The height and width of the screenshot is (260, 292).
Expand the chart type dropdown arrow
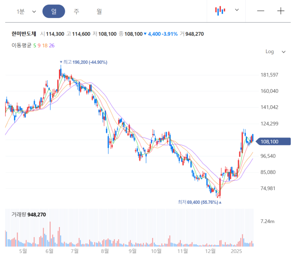(x=237, y=10)
